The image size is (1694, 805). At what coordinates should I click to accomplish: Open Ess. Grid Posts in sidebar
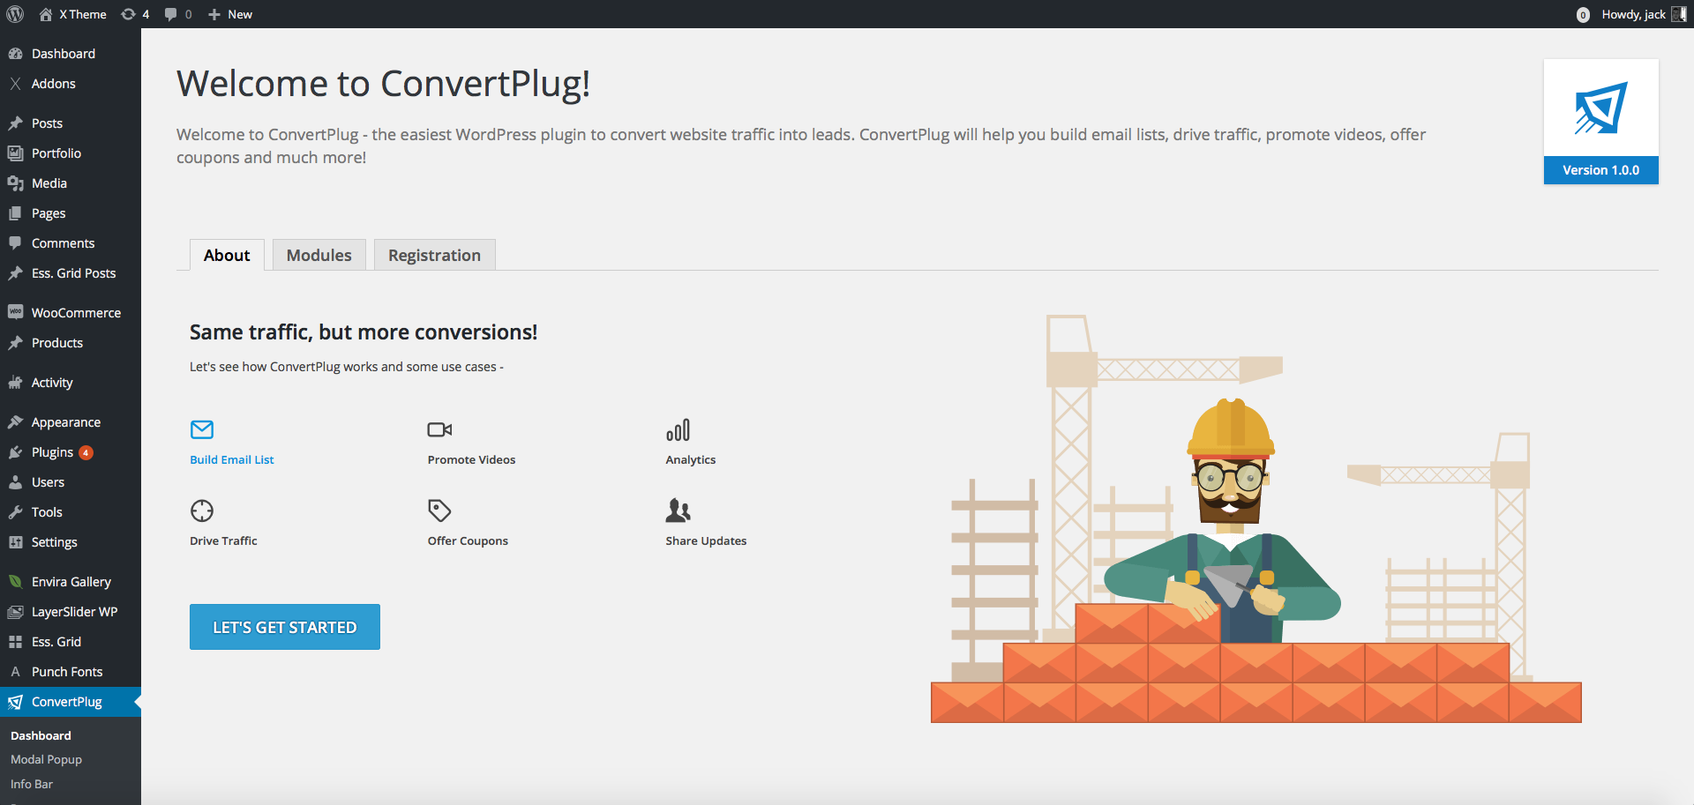point(71,273)
